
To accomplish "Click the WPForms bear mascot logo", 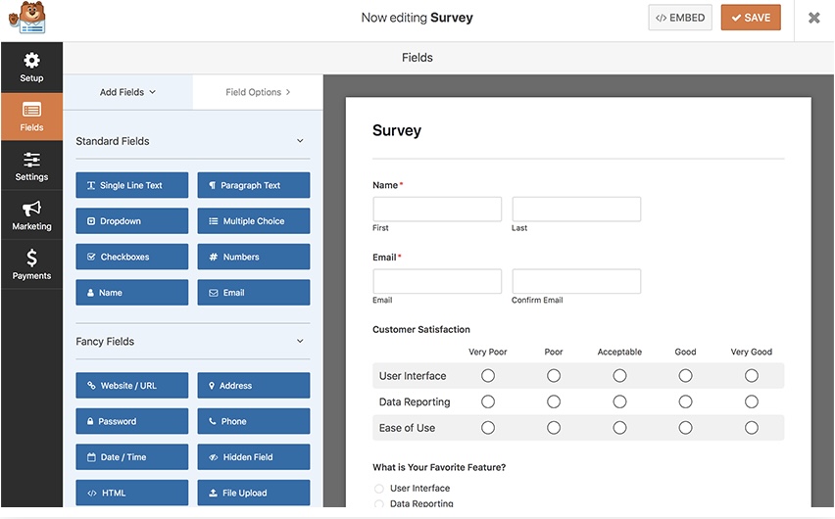I will coord(32,18).
